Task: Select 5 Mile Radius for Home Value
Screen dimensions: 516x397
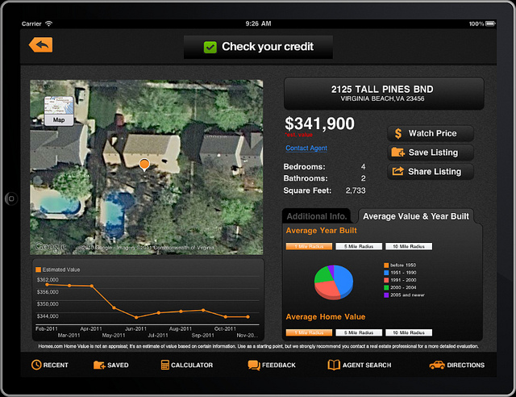Action: [359, 332]
